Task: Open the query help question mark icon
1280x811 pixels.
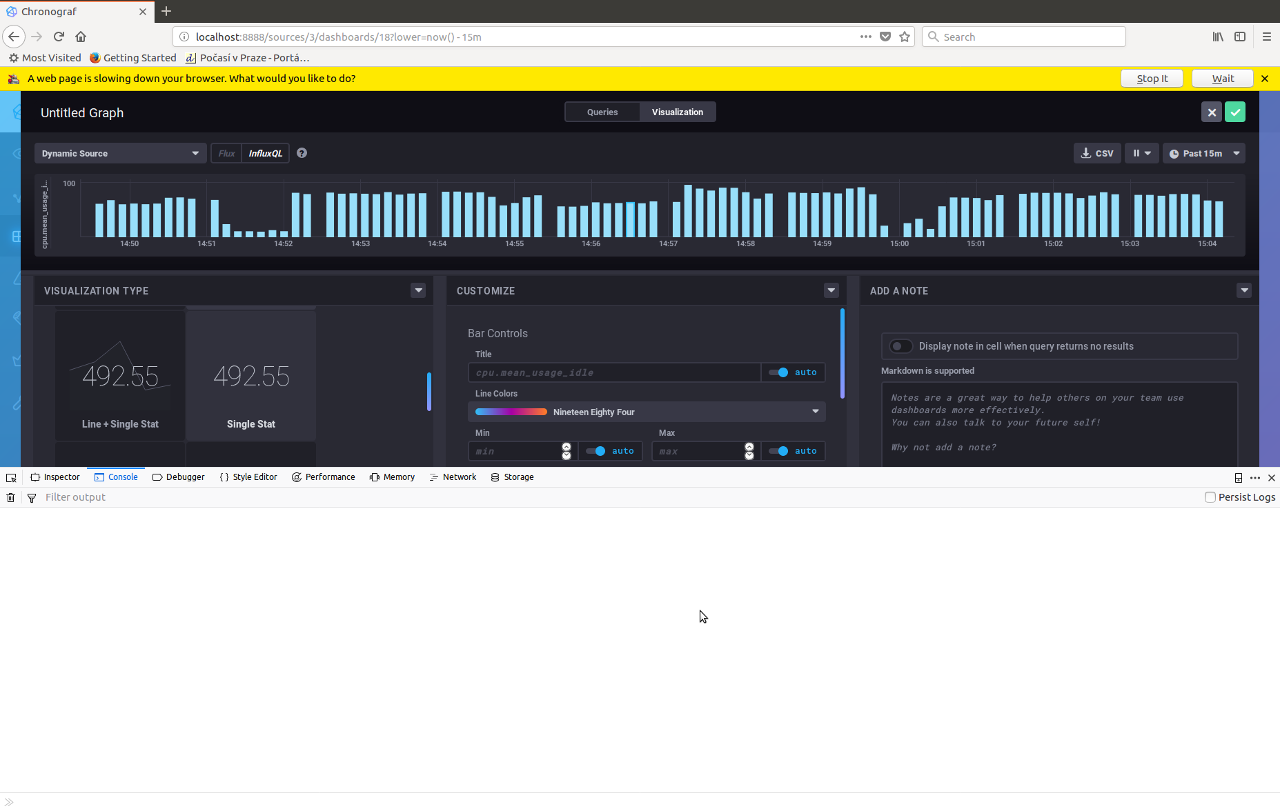Action: coord(302,152)
